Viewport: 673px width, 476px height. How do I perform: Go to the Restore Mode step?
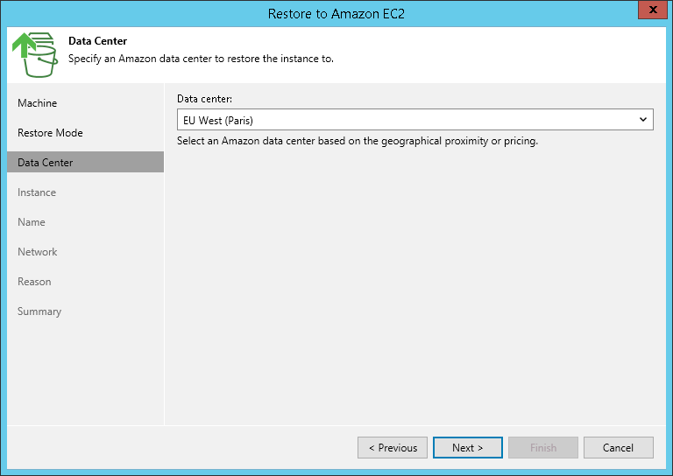(50, 133)
